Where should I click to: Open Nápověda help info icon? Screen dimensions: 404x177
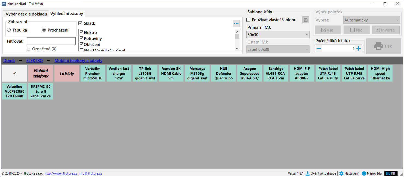pyautogui.click(x=364, y=173)
